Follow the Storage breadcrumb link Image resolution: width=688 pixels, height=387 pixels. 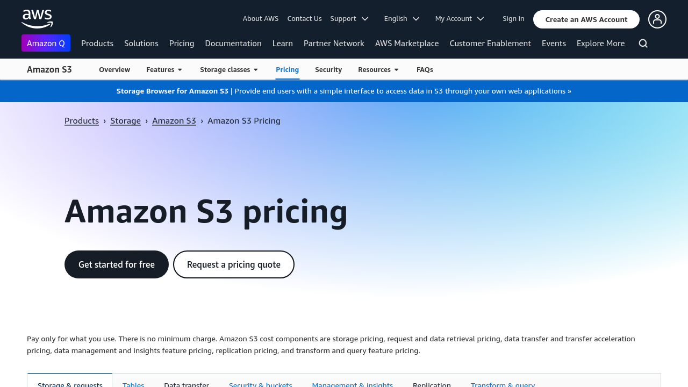tap(125, 121)
